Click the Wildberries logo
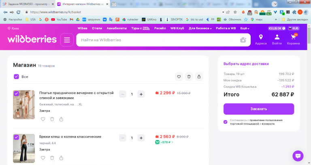 tap(32, 39)
